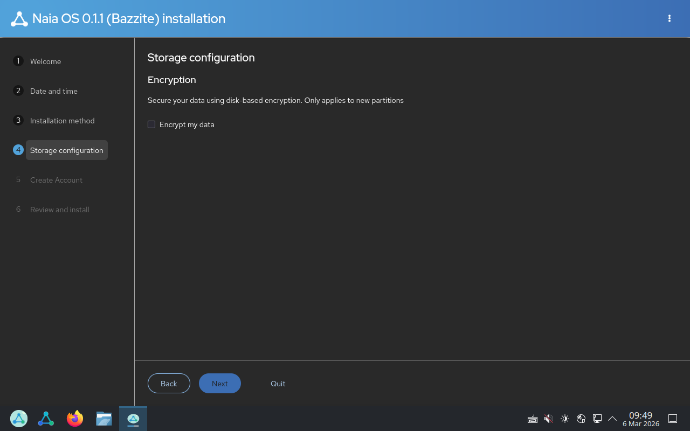The image size is (690, 431).
Task: Quit the installation
Action: [x=278, y=383]
